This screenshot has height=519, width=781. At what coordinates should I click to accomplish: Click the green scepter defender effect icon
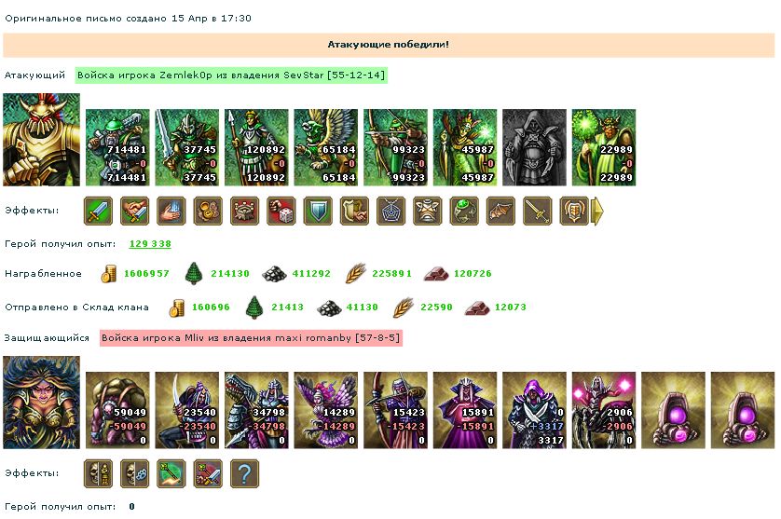[171, 473]
